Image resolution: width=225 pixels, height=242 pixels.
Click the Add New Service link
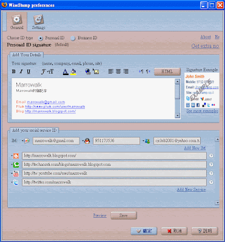click(191, 189)
